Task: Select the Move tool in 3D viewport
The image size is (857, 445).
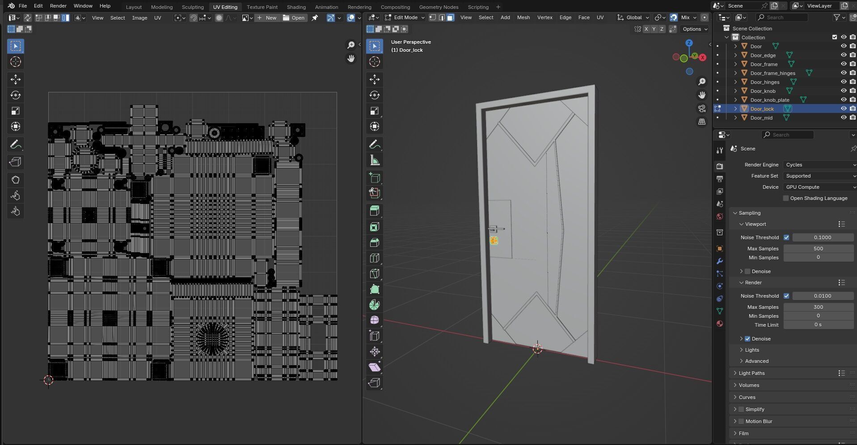Action: pyautogui.click(x=375, y=79)
